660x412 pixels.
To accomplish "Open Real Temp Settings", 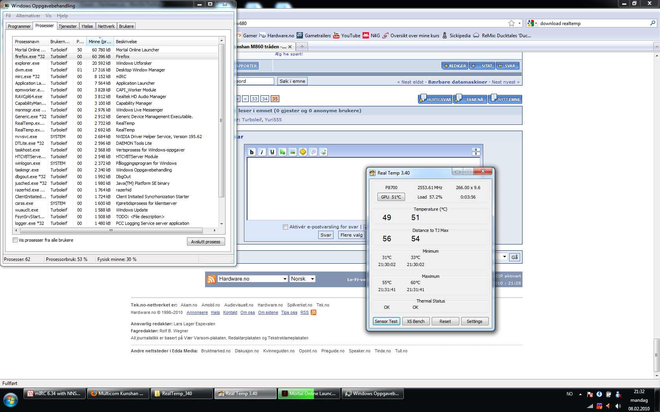I will coord(475,321).
